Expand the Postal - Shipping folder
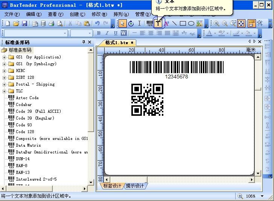The image size is (274, 201). click(x=5, y=84)
